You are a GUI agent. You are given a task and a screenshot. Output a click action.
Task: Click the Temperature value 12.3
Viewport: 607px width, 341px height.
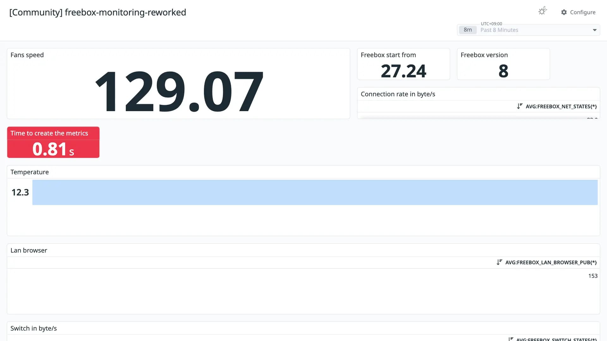coord(20,192)
